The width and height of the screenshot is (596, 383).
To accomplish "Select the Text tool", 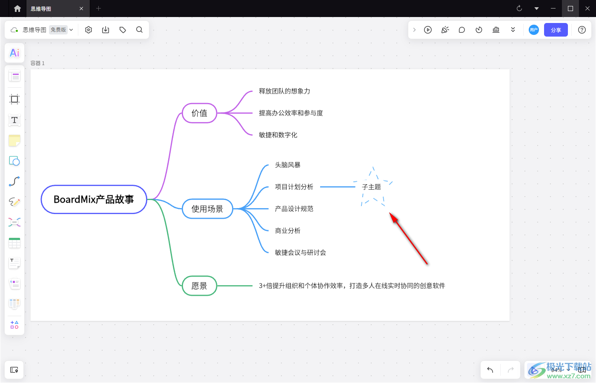I will (x=14, y=120).
